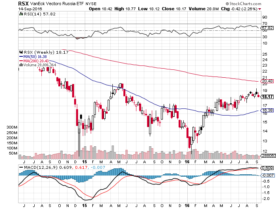Click the Open 18.42 value

(x=101, y=9)
